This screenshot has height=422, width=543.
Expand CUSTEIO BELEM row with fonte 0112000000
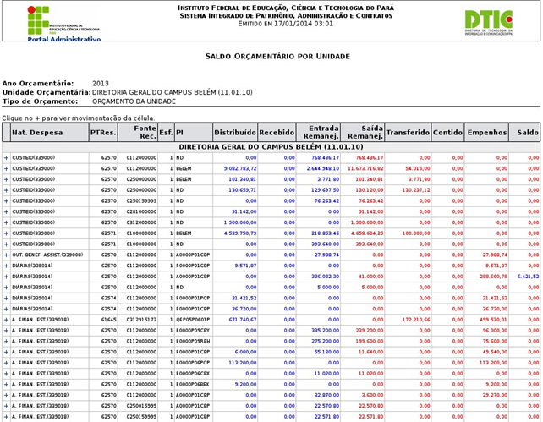click(6, 168)
